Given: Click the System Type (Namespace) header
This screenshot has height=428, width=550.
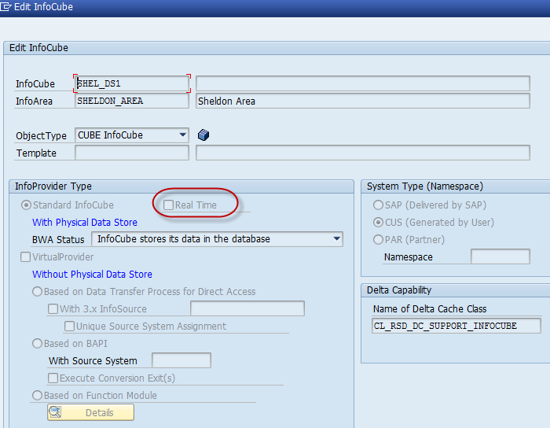Looking at the screenshot, I should pos(425,186).
